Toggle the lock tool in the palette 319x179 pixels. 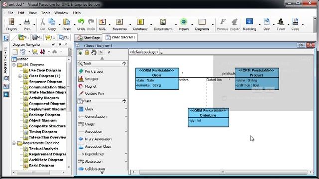(x=87, y=52)
